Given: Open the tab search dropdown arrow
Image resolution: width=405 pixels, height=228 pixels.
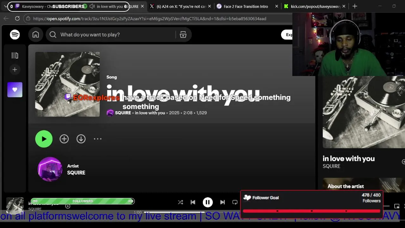Looking at the screenshot, I should (x=6, y=6).
